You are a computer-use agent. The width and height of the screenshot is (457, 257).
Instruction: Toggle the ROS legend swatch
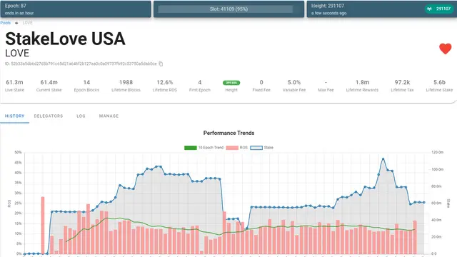pos(232,148)
